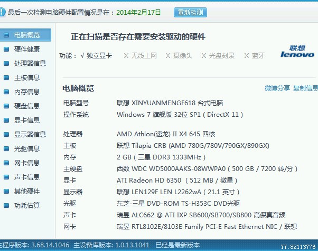The image size is (318, 251).
Task: Click the AMD Athlon II X4 645 value
Action: pos(166,134)
